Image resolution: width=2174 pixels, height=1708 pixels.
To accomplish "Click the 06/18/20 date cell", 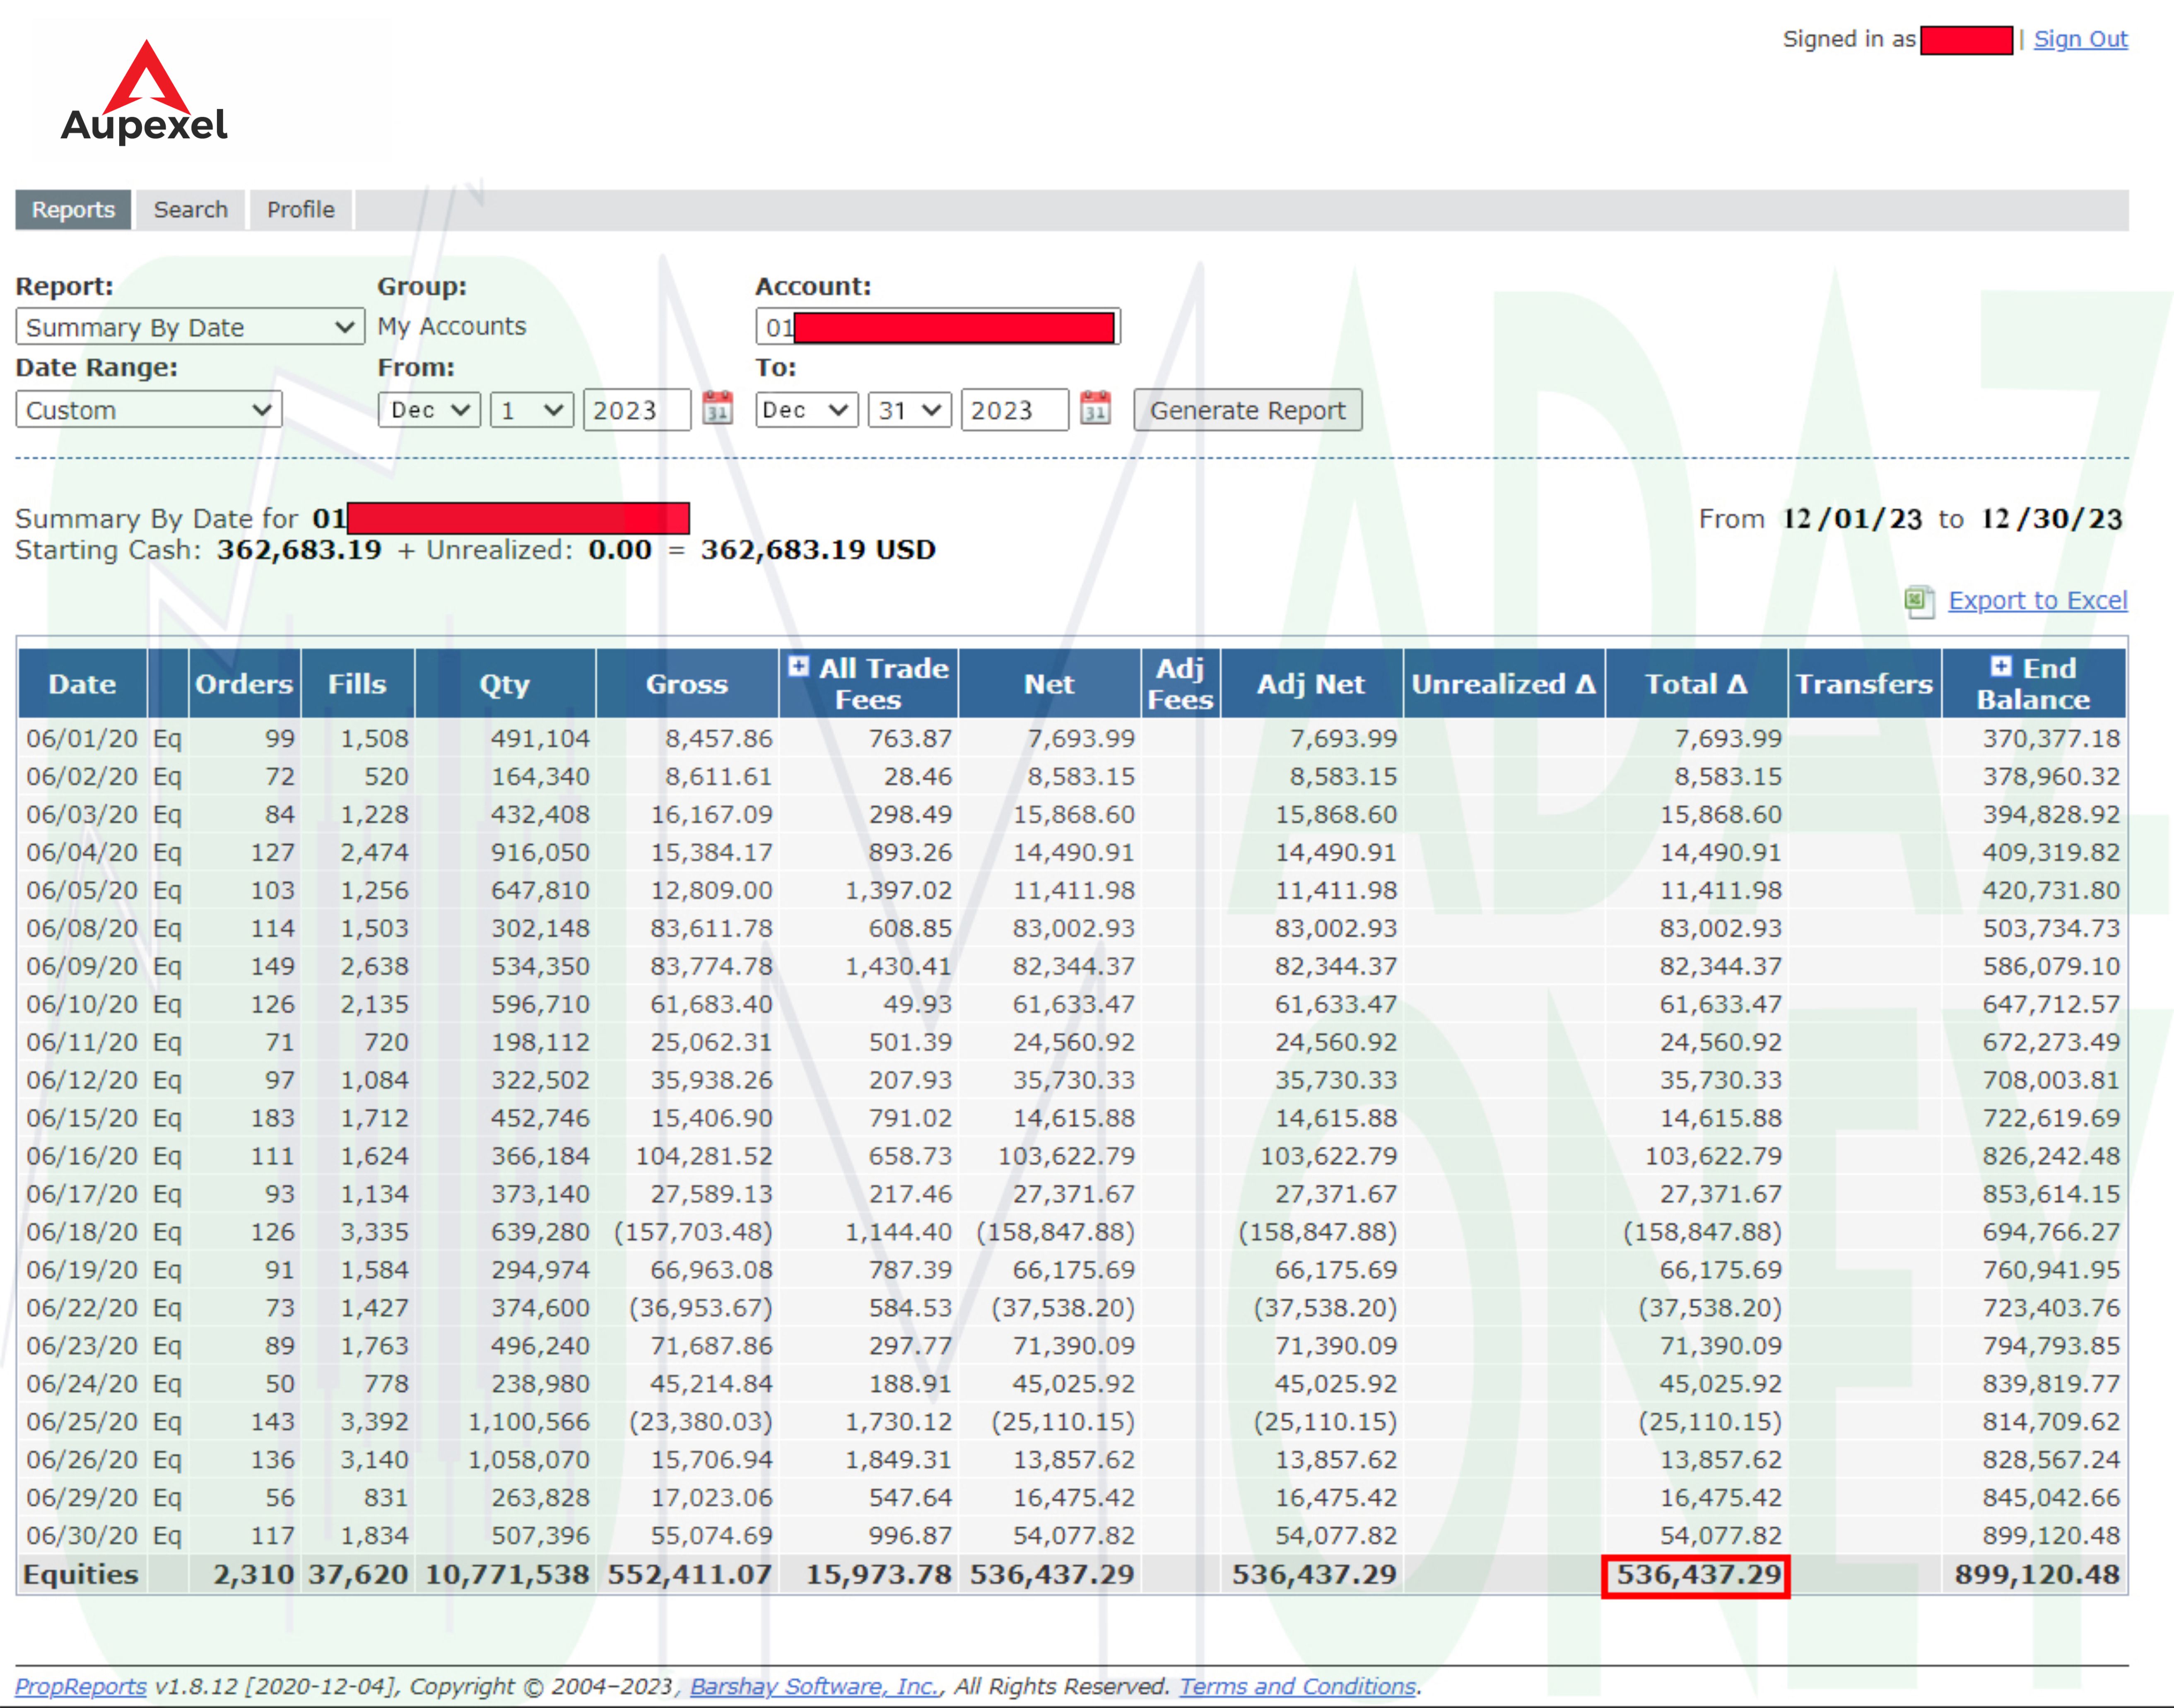I will [82, 1232].
